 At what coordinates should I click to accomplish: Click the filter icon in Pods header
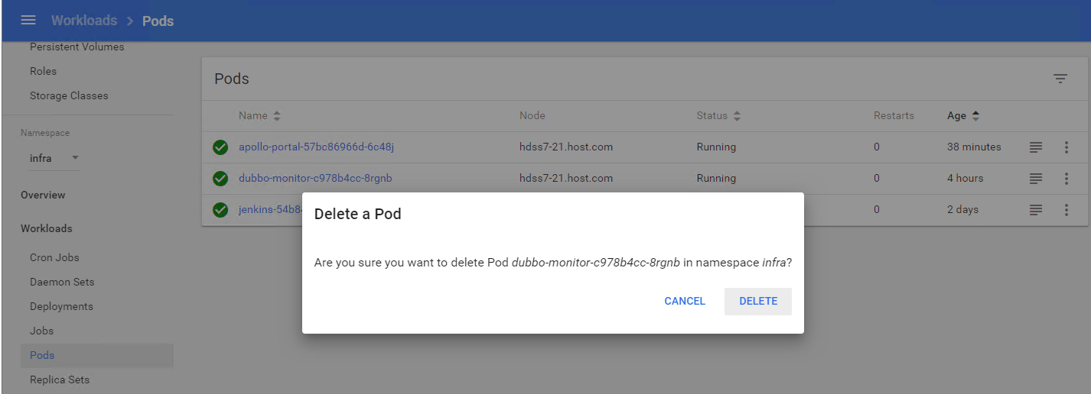[x=1060, y=79]
